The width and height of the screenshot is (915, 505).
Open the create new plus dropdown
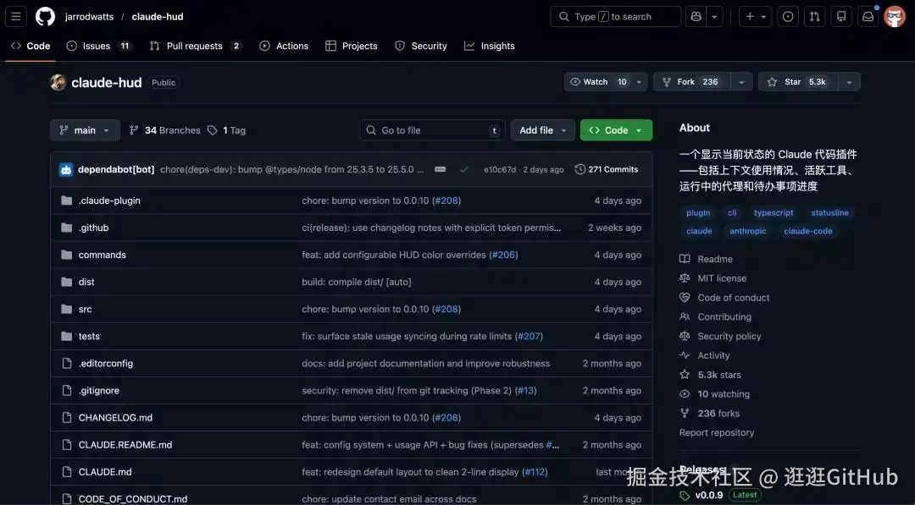coord(755,16)
